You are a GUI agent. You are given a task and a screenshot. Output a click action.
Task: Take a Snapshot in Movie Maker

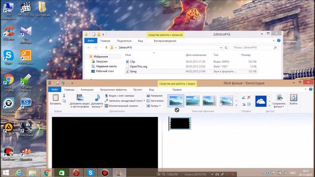coord(122,106)
